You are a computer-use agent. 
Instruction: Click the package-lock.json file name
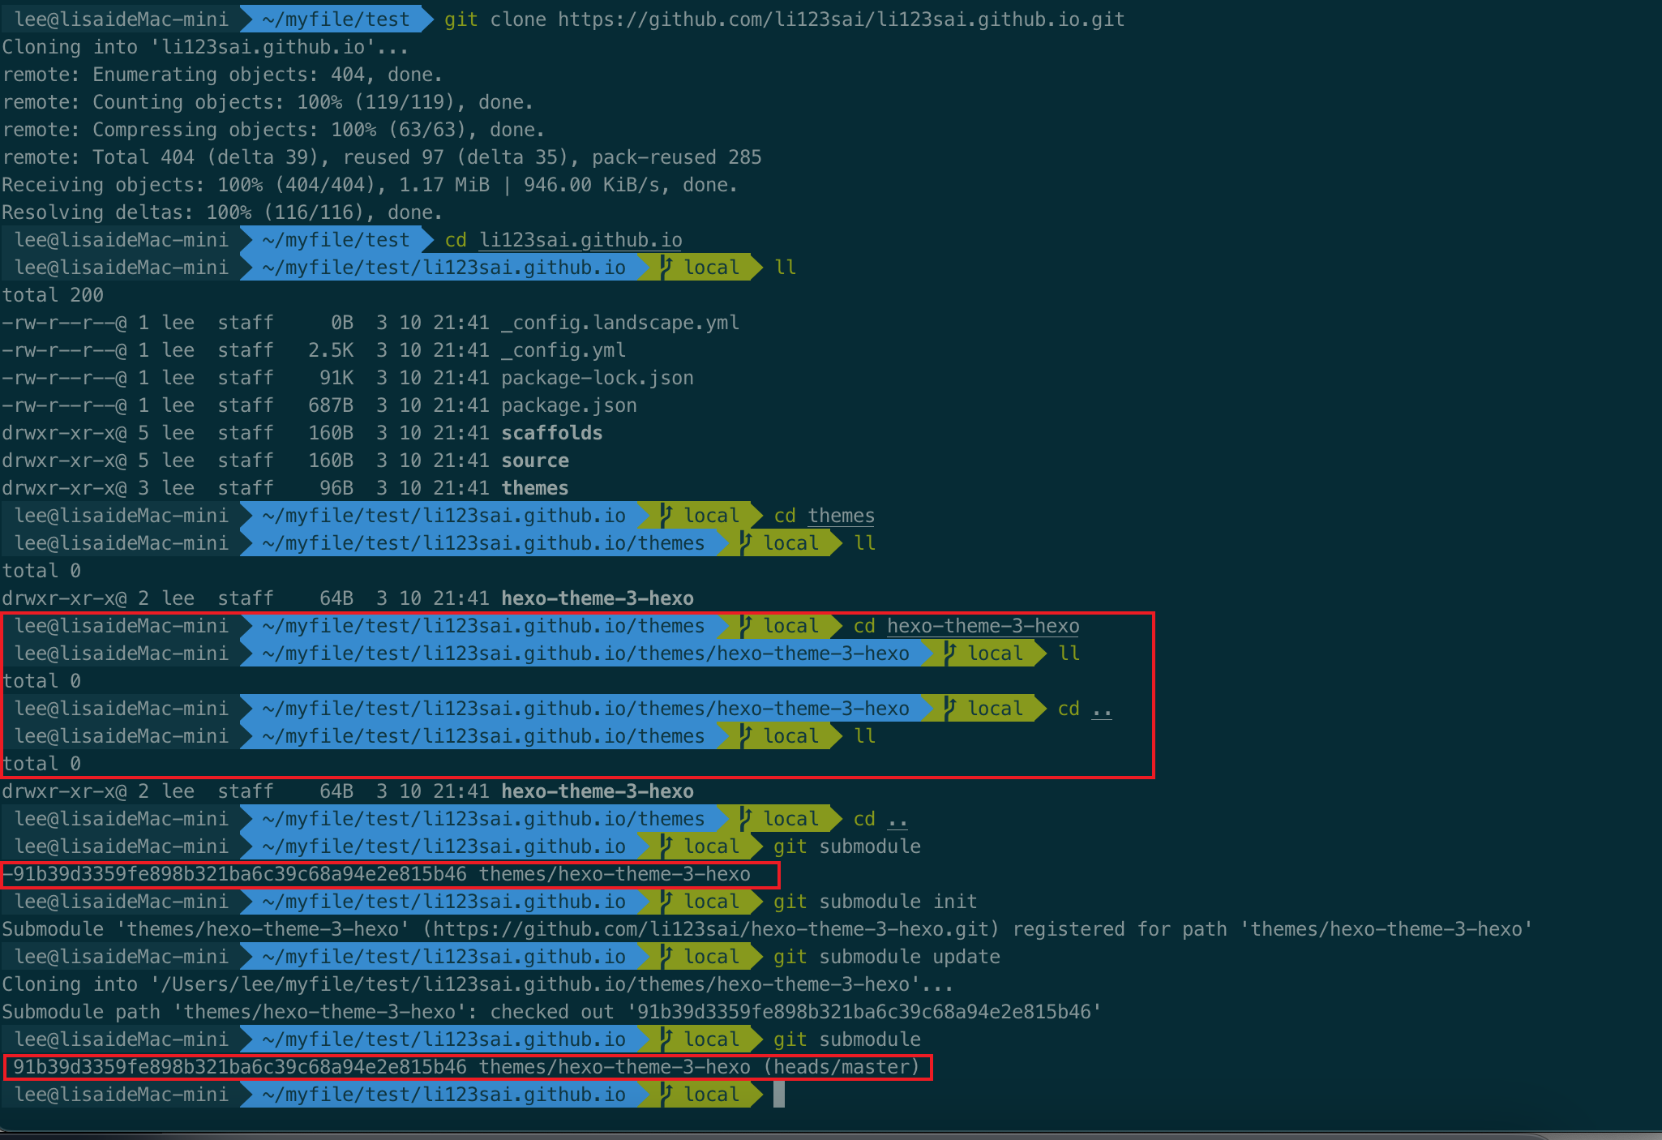pos(597,377)
